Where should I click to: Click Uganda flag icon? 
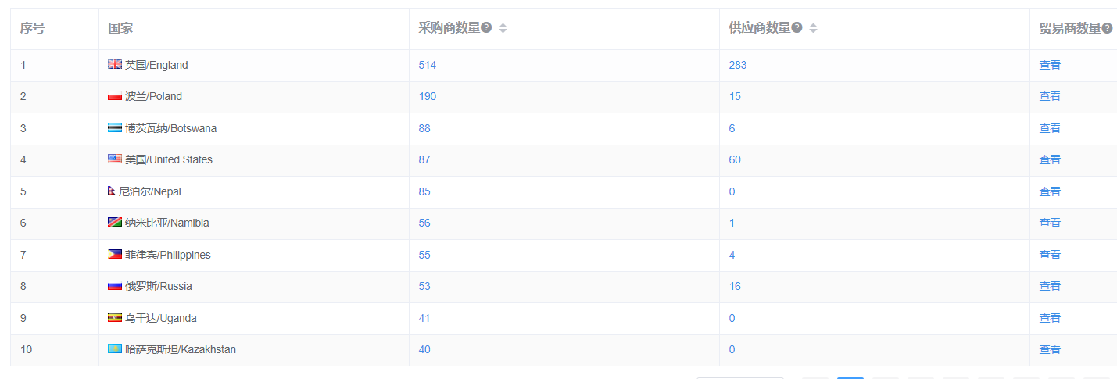tap(115, 317)
